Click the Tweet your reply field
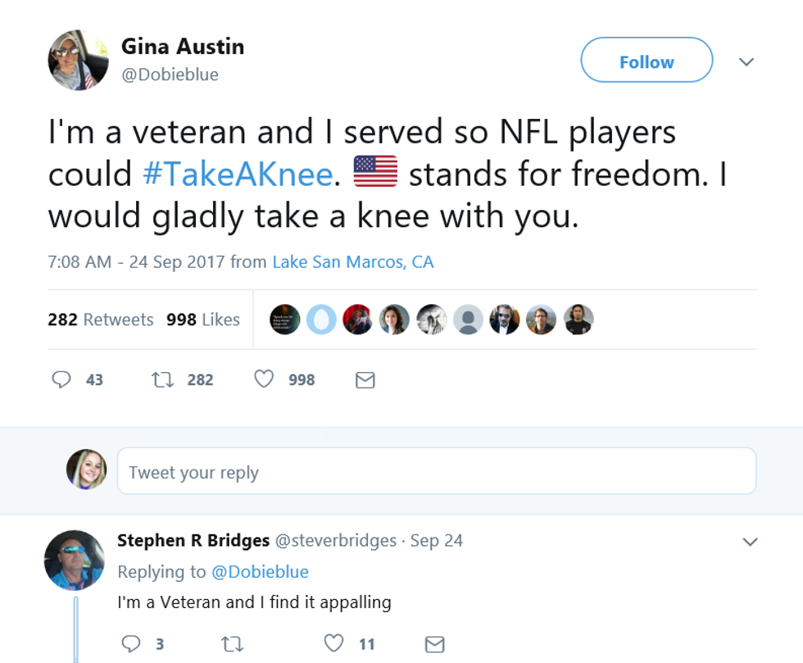This screenshot has width=803, height=663. coord(436,471)
